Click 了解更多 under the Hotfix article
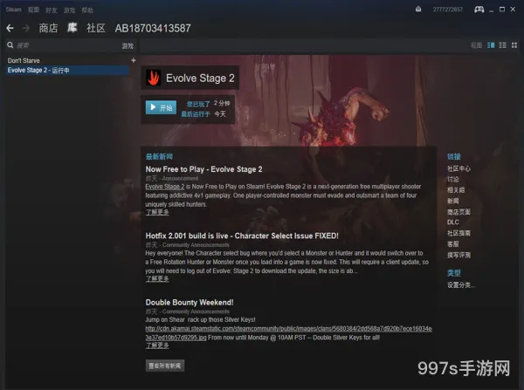Image resolution: width=524 pixels, height=390 pixels. (157, 279)
